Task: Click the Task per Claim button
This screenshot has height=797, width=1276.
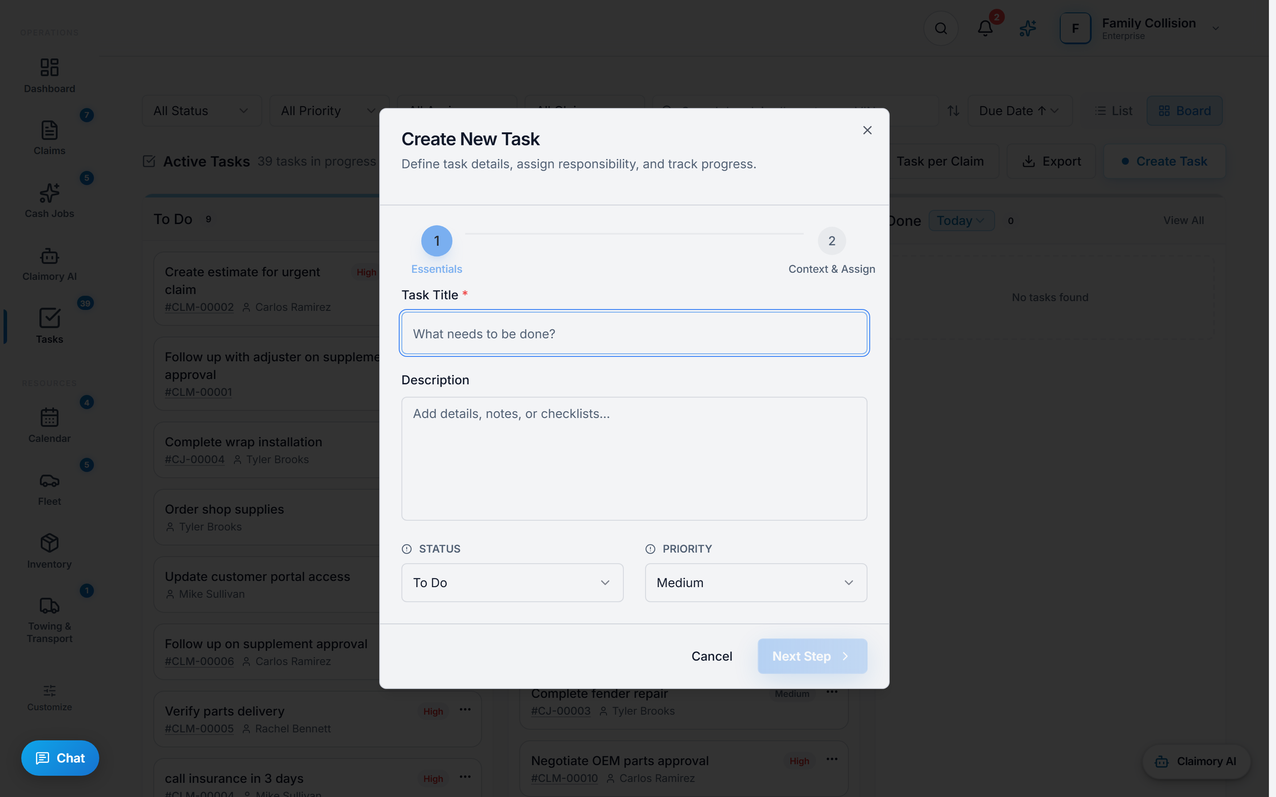Action: [940, 161]
